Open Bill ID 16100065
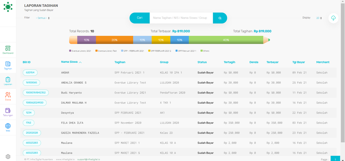Image resolution: width=345 pixels, height=161 pixels. click(31, 83)
